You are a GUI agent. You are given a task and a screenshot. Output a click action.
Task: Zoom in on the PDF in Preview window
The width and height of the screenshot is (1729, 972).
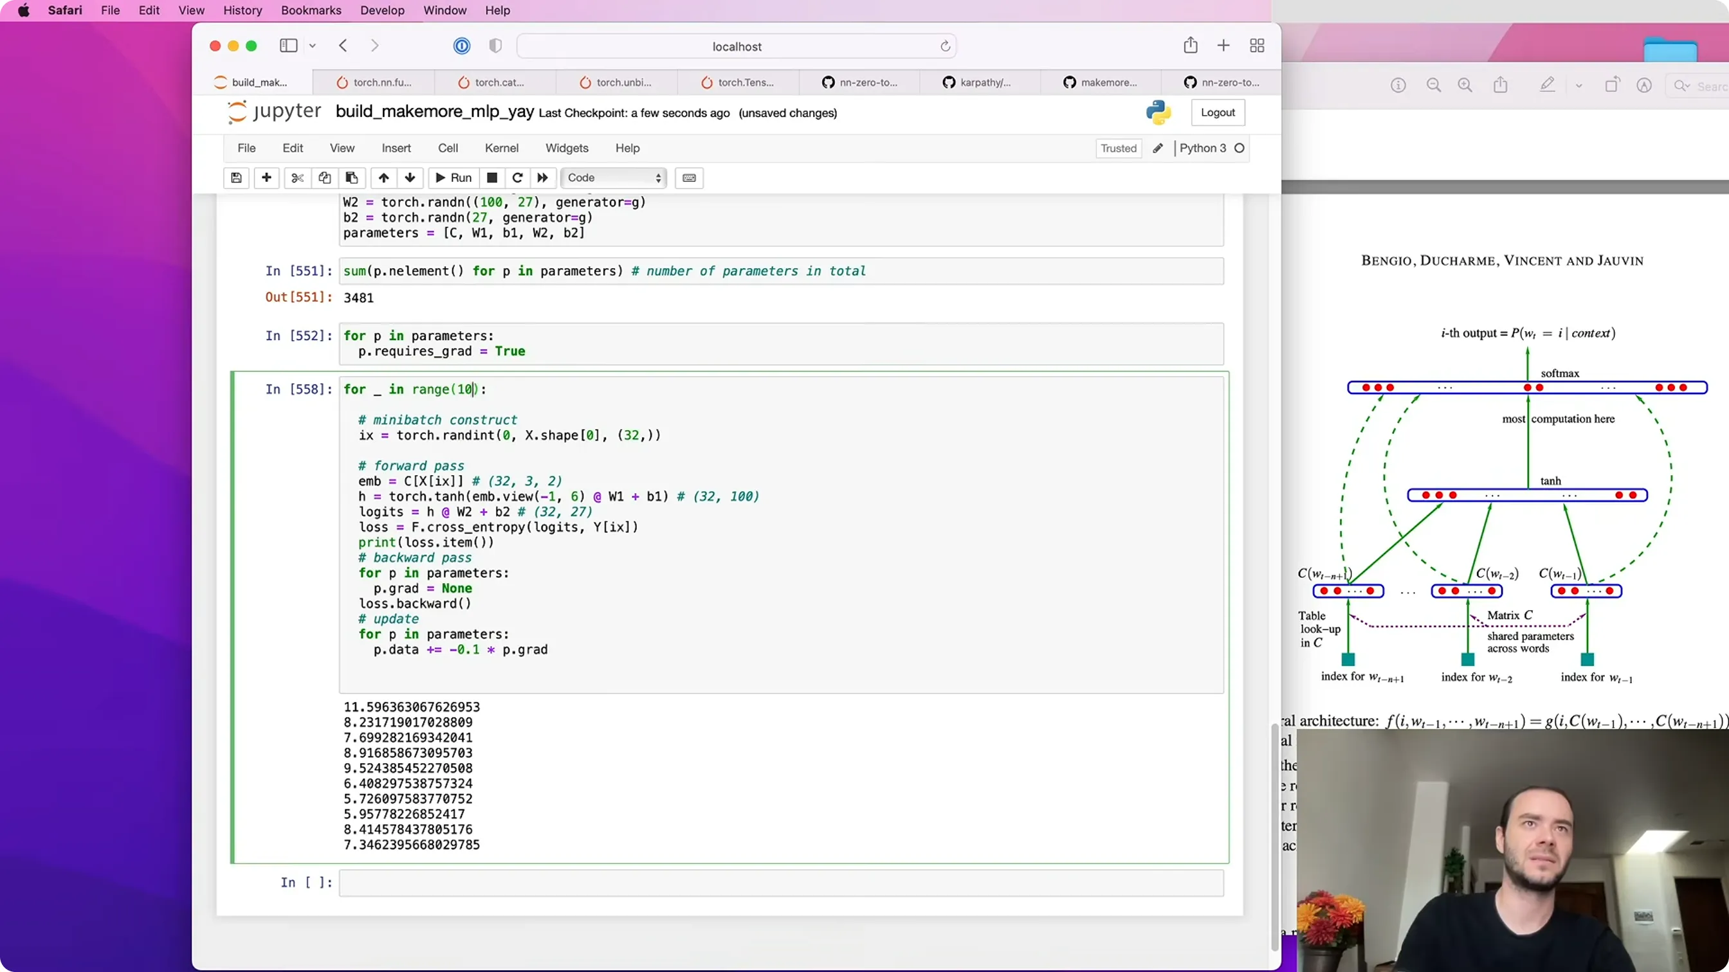[1465, 85]
